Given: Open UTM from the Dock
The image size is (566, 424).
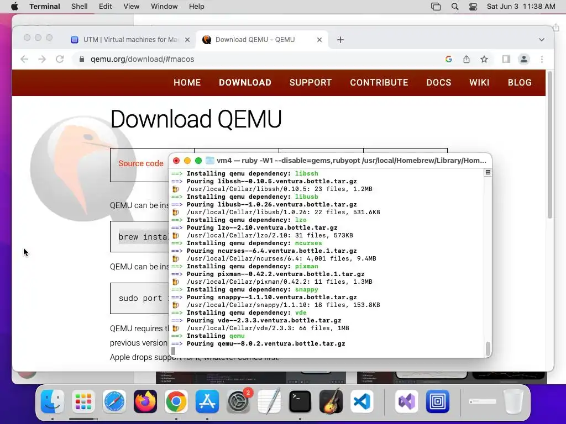Looking at the screenshot, I should pyautogui.click(x=438, y=401).
